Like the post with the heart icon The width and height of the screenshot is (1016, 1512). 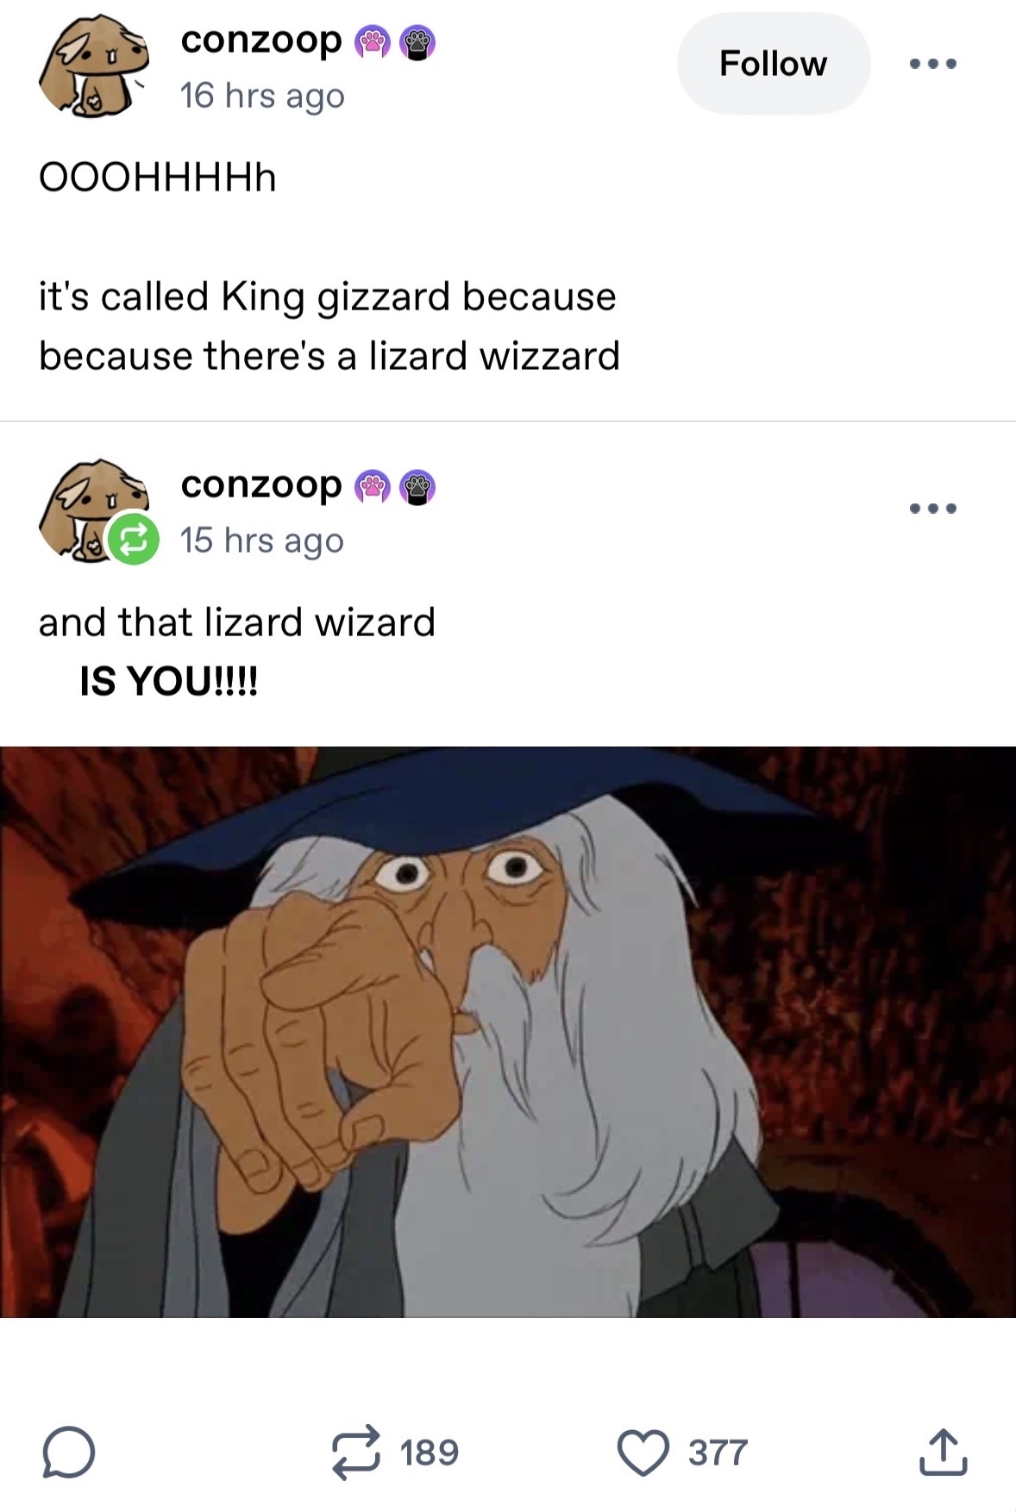(643, 1453)
